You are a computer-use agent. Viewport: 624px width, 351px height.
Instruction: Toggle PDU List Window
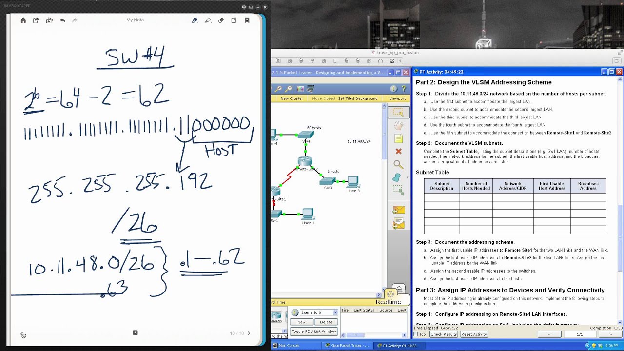point(314,331)
